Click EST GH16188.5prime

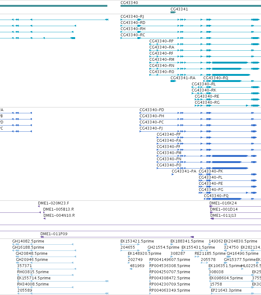pos(28,247)
